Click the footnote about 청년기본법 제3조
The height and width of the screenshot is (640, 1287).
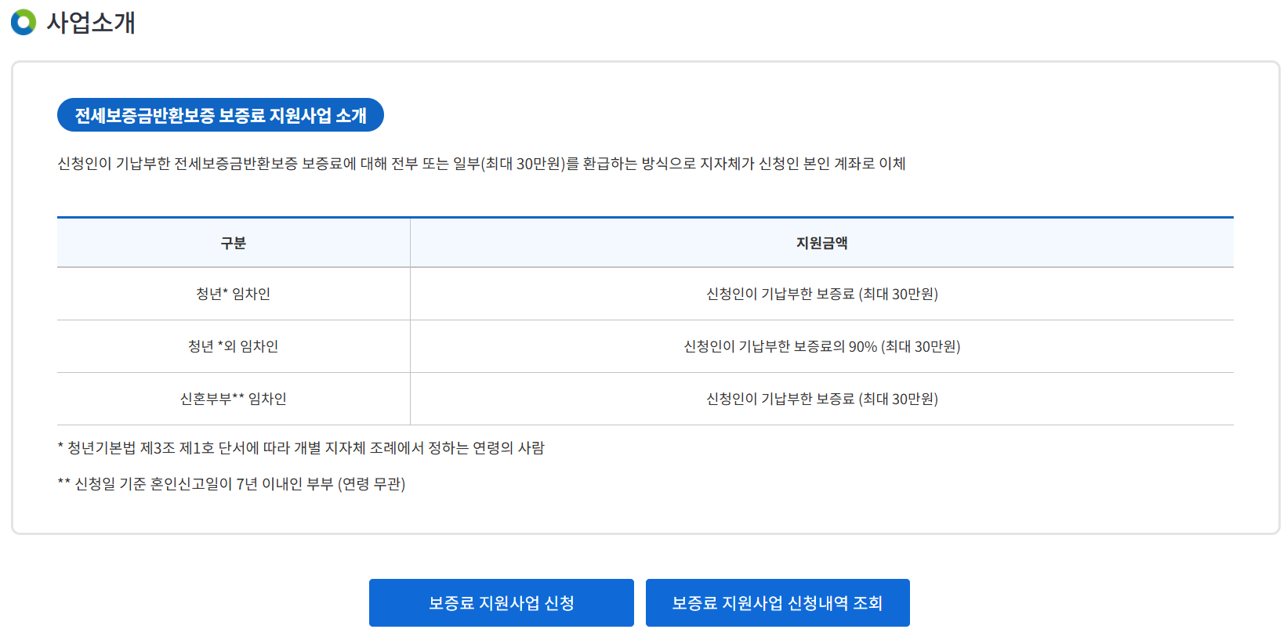tap(301, 448)
